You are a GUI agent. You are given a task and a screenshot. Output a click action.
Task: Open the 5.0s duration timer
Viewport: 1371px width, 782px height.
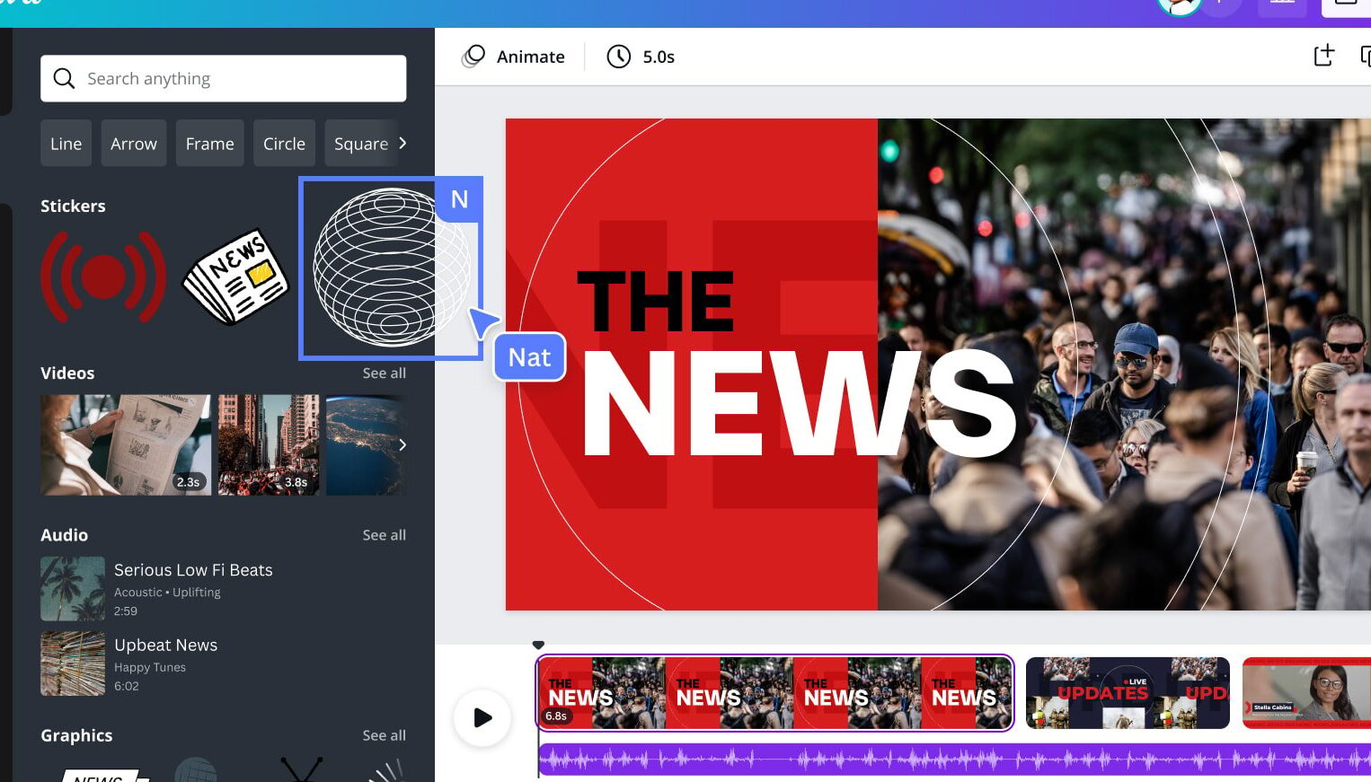tap(641, 57)
